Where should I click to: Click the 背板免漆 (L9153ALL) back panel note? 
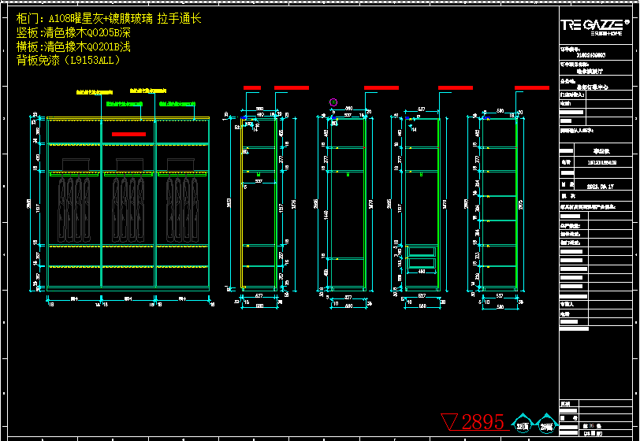(x=69, y=60)
